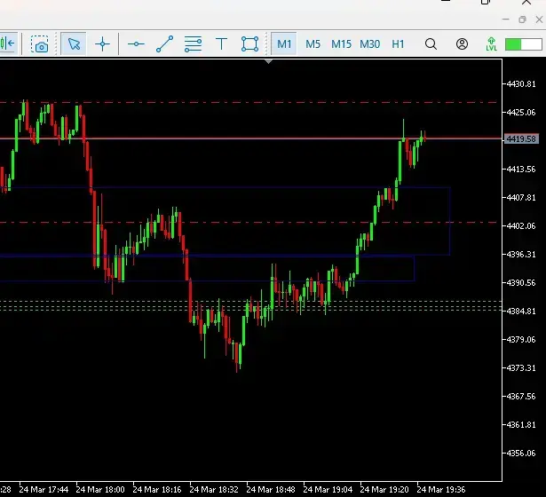
Task: Click the 4356.06 price scale label
Action: [x=521, y=454]
